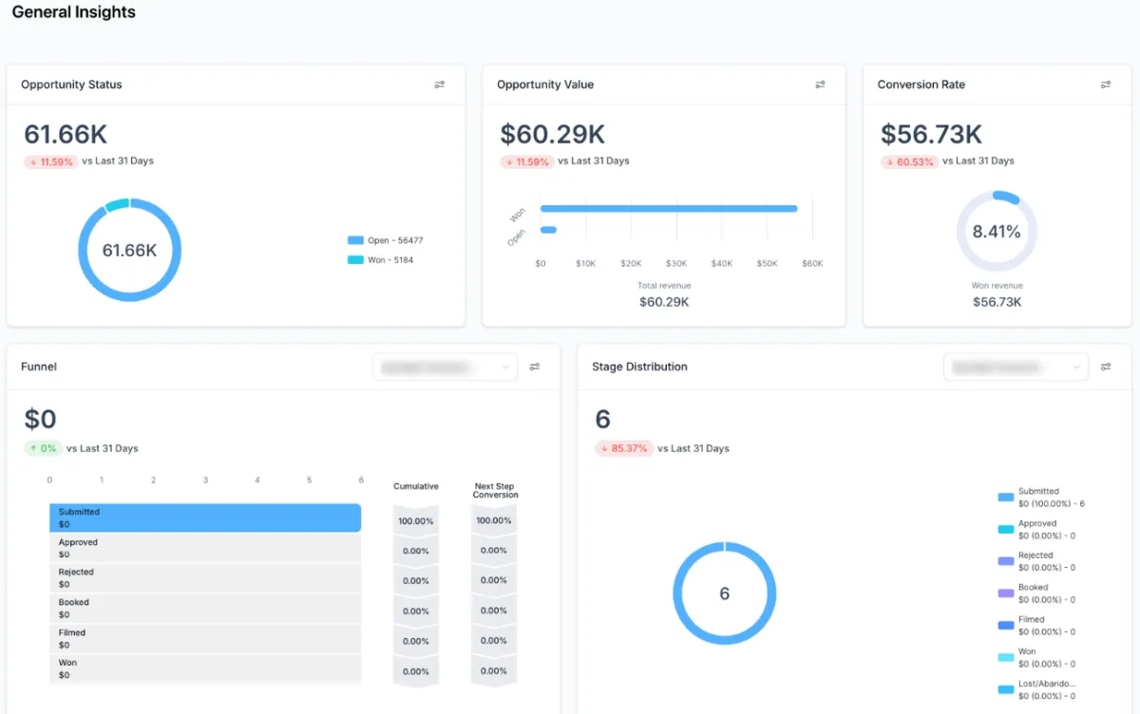The image size is (1140, 714).
Task: Open the Stage Distribution filter icon
Action: point(1106,366)
